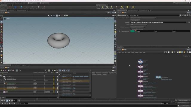191x107 pixels.
Task: Open parameter pane gear settings icon
Action: click(181, 15)
